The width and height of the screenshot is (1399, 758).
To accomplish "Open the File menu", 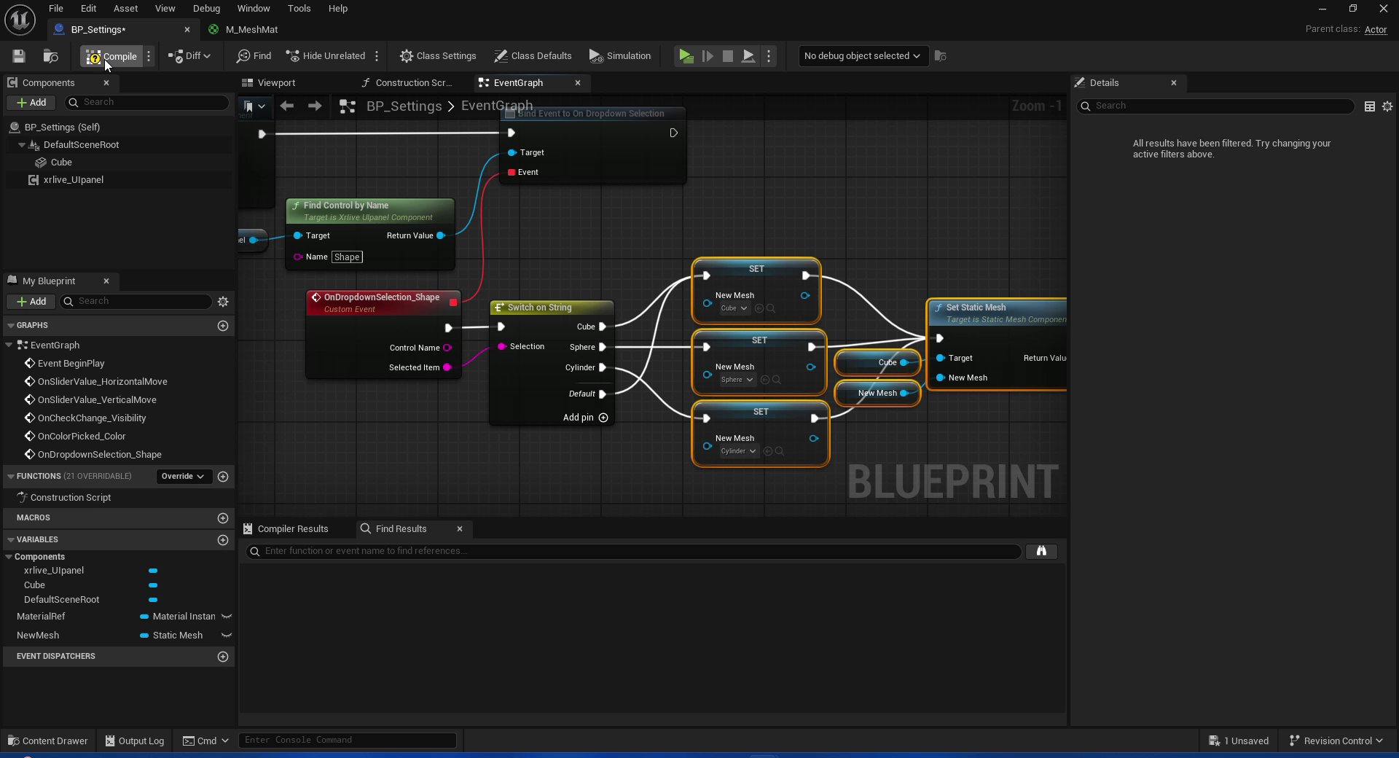I will click(56, 9).
